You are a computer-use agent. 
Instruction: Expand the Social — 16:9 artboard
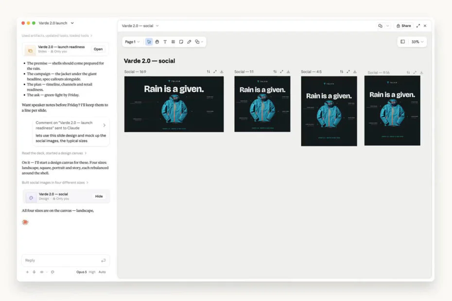(215, 71)
